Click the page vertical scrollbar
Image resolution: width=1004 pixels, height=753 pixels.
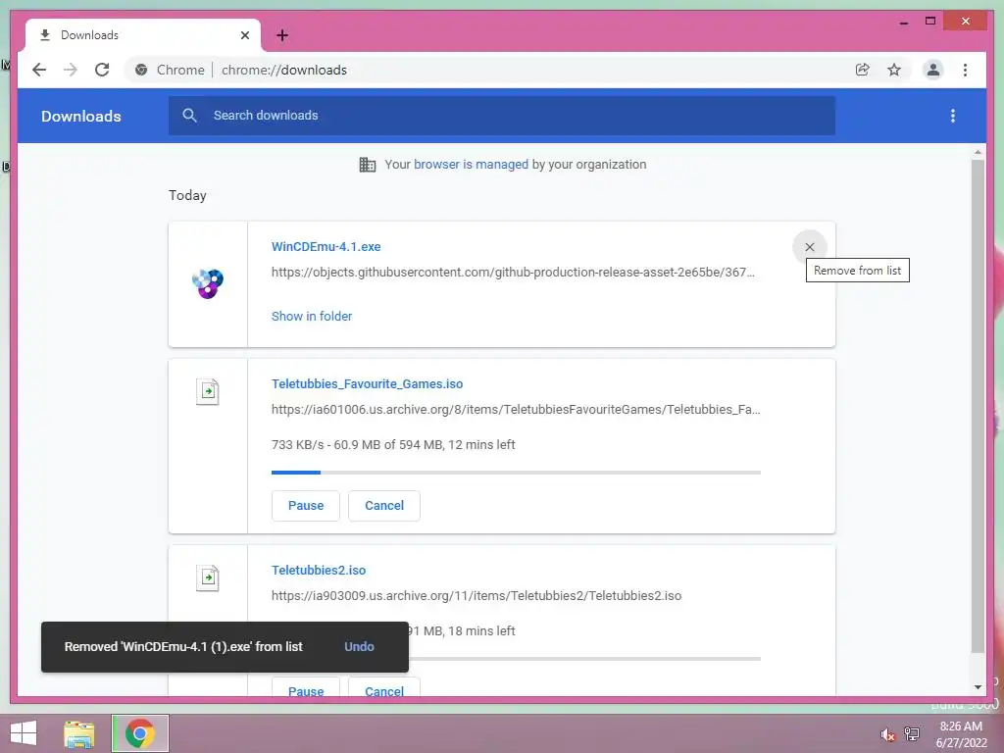[x=978, y=406]
